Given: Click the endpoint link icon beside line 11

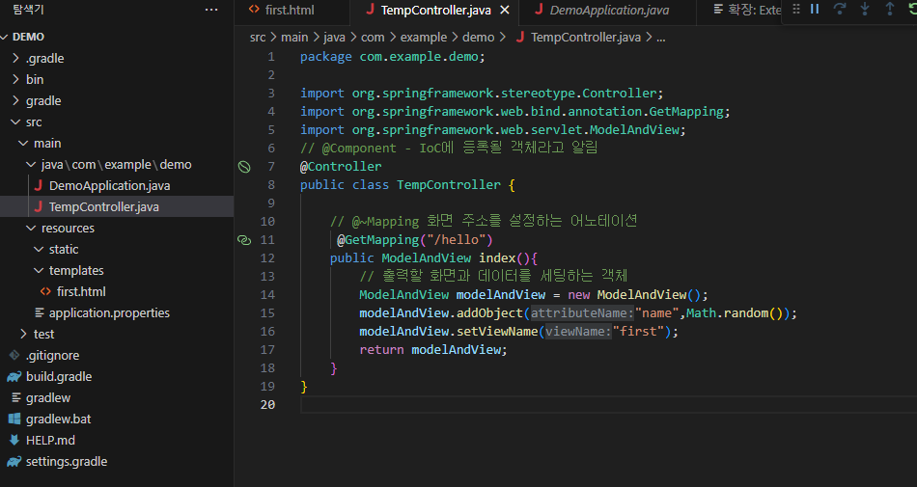Looking at the screenshot, I should 244,240.
